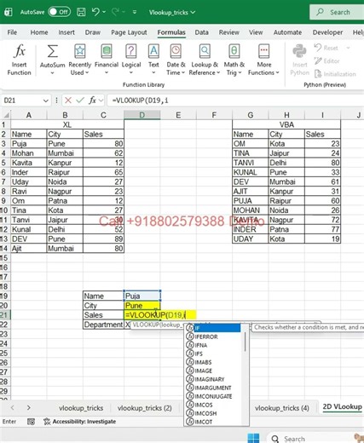Click the Windows taskbar Search box
The image size is (364, 443).
coord(315,439)
